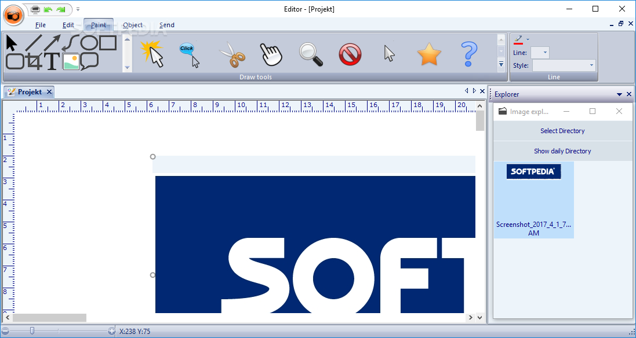Open the Send ribbon tab
Screen dimensions: 636x338
click(167, 25)
